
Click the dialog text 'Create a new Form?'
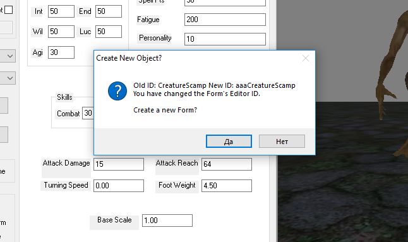[x=165, y=110]
